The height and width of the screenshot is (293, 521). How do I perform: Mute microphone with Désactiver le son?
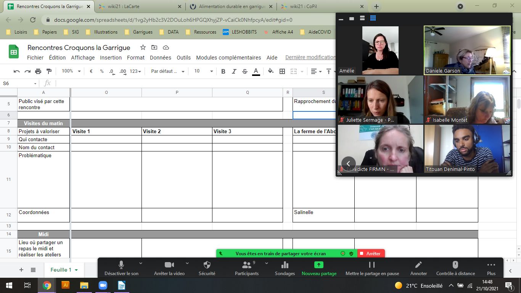(x=121, y=268)
